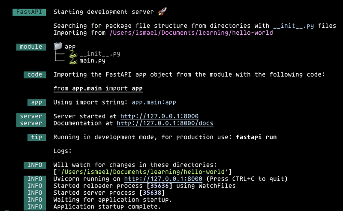The image size is (343, 211).
Task: Click the bold fastapi run command
Action: pyautogui.click(x=256, y=137)
